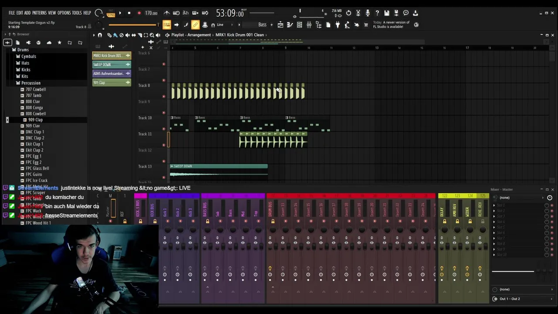The height and width of the screenshot is (314, 558).
Task: Open the PATTERNS menu
Action: pyautogui.click(x=39, y=13)
